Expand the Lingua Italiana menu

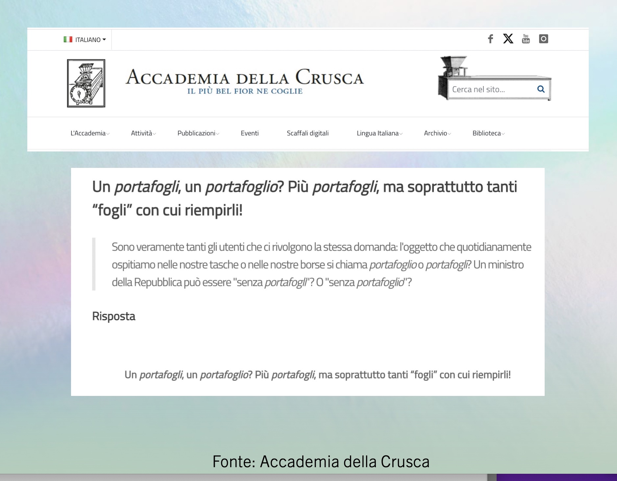379,133
